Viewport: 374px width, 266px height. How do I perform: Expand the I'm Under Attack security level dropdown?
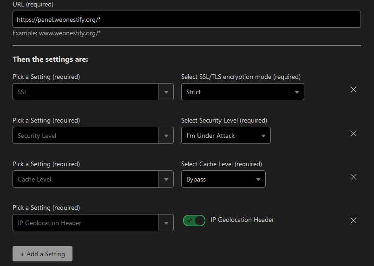pos(225,136)
